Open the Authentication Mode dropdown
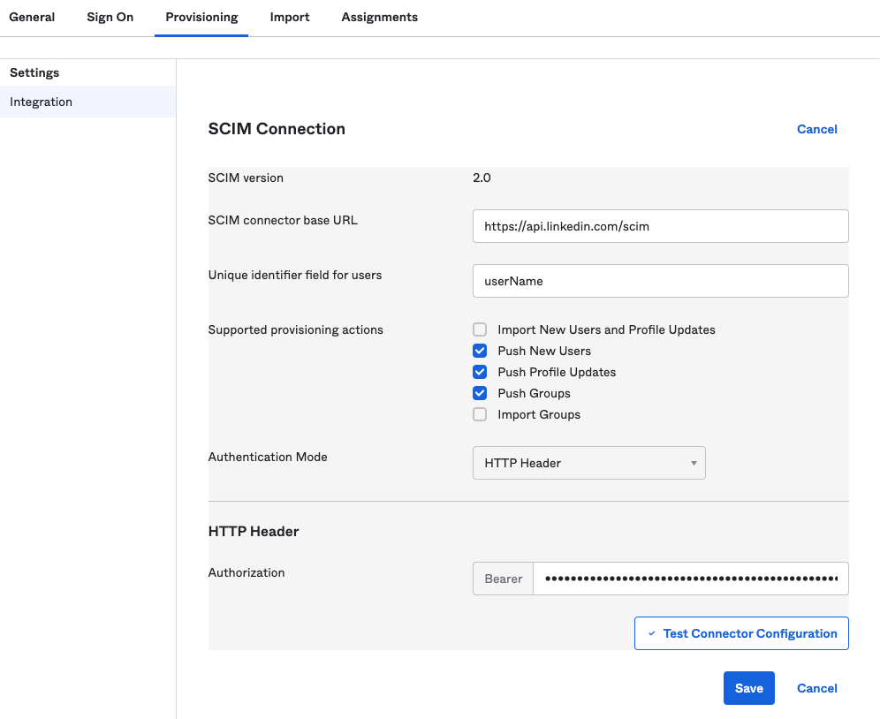Image resolution: width=880 pixels, height=719 pixels. pos(588,463)
